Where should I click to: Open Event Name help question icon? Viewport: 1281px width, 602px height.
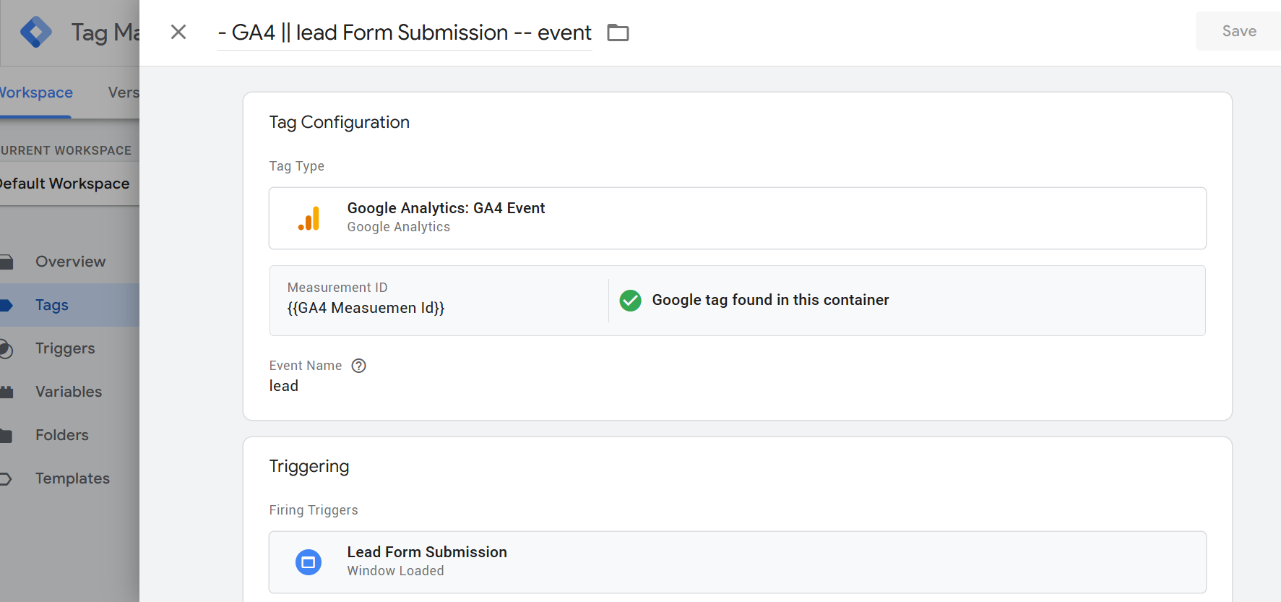(x=358, y=366)
